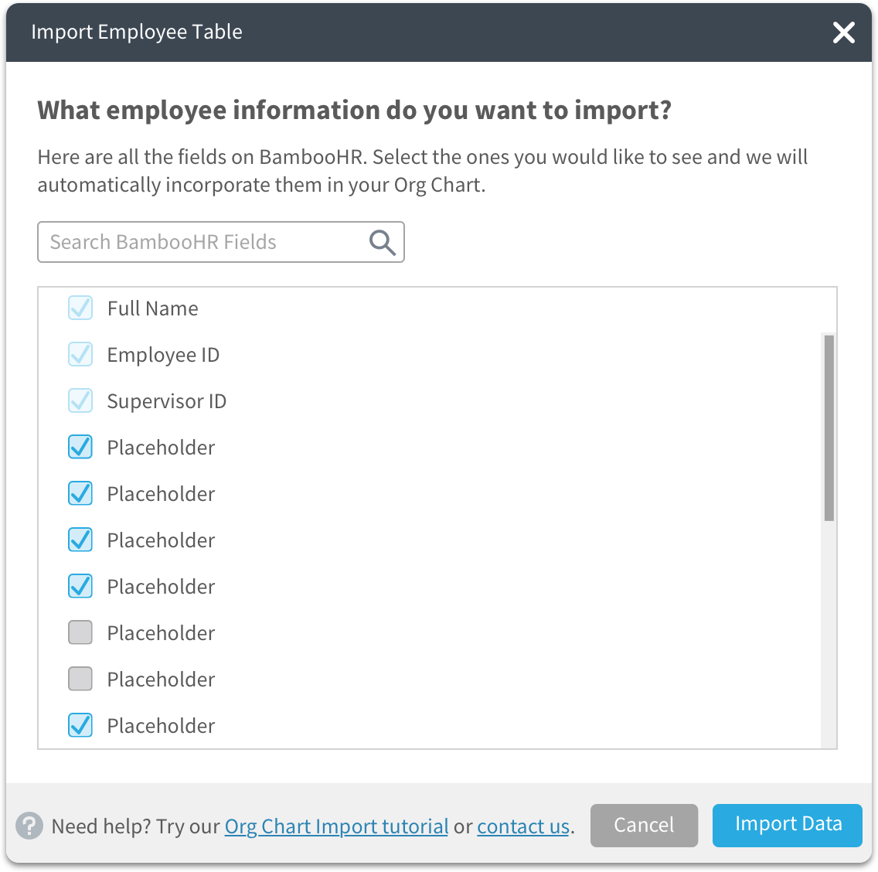The width and height of the screenshot is (878, 872).
Task: Open the contact us link
Action: tap(523, 826)
